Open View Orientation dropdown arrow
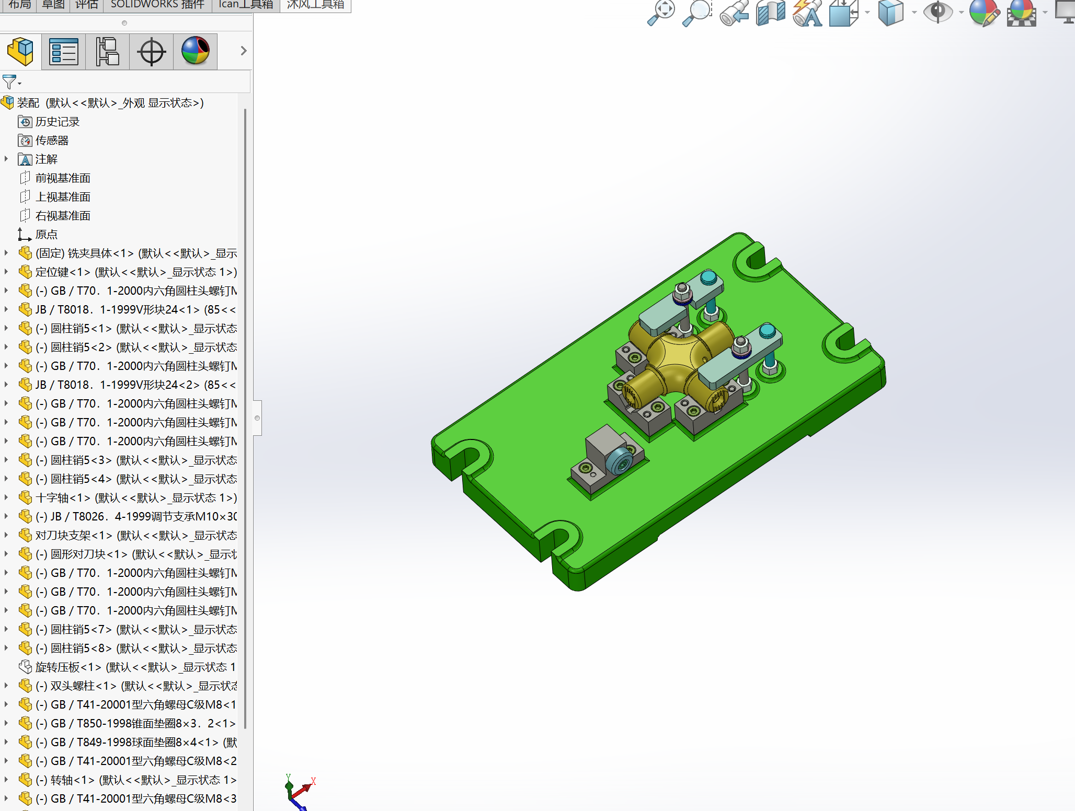Image resolution: width=1075 pixels, height=811 pixels. coord(867,13)
